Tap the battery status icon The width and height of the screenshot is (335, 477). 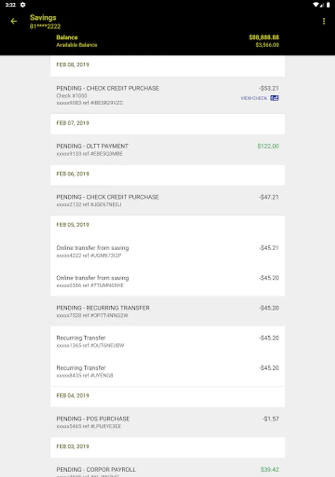328,5
